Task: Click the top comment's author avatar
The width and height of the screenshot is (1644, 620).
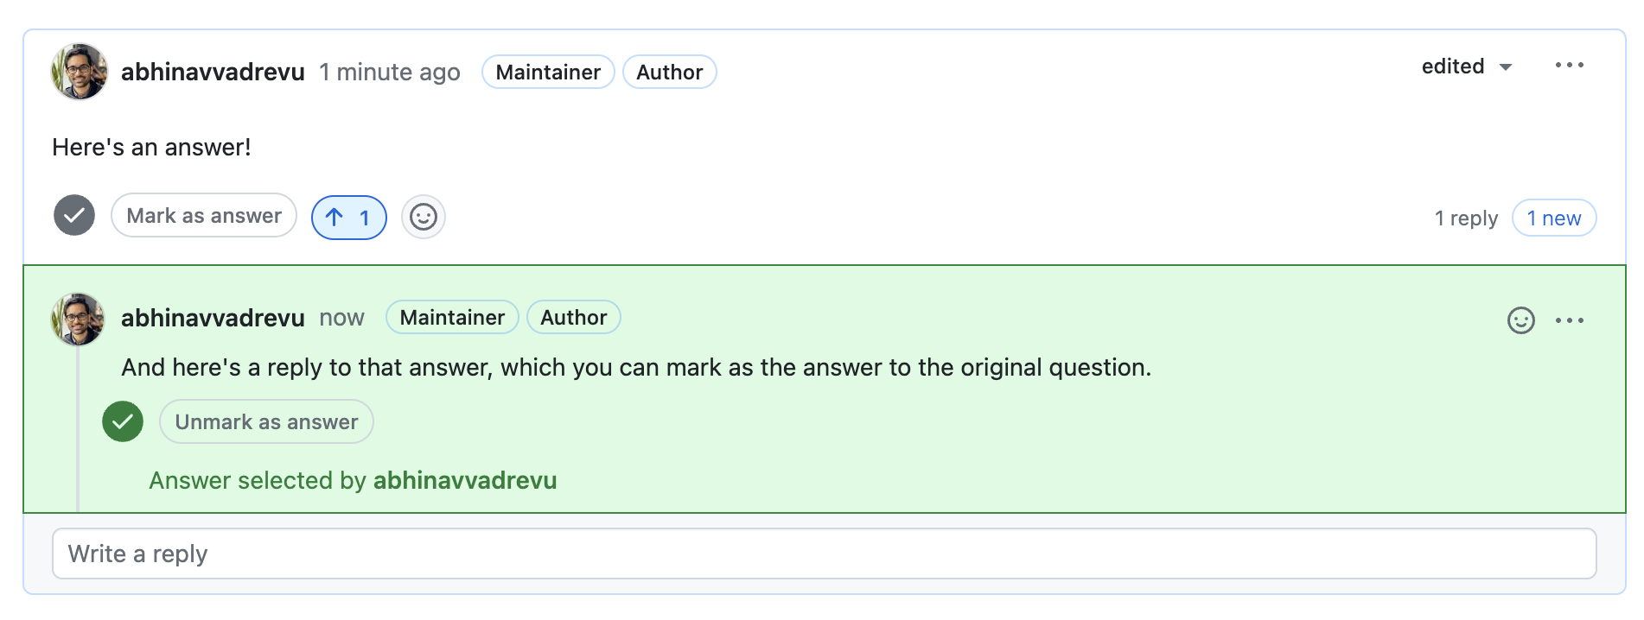Action: click(80, 72)
